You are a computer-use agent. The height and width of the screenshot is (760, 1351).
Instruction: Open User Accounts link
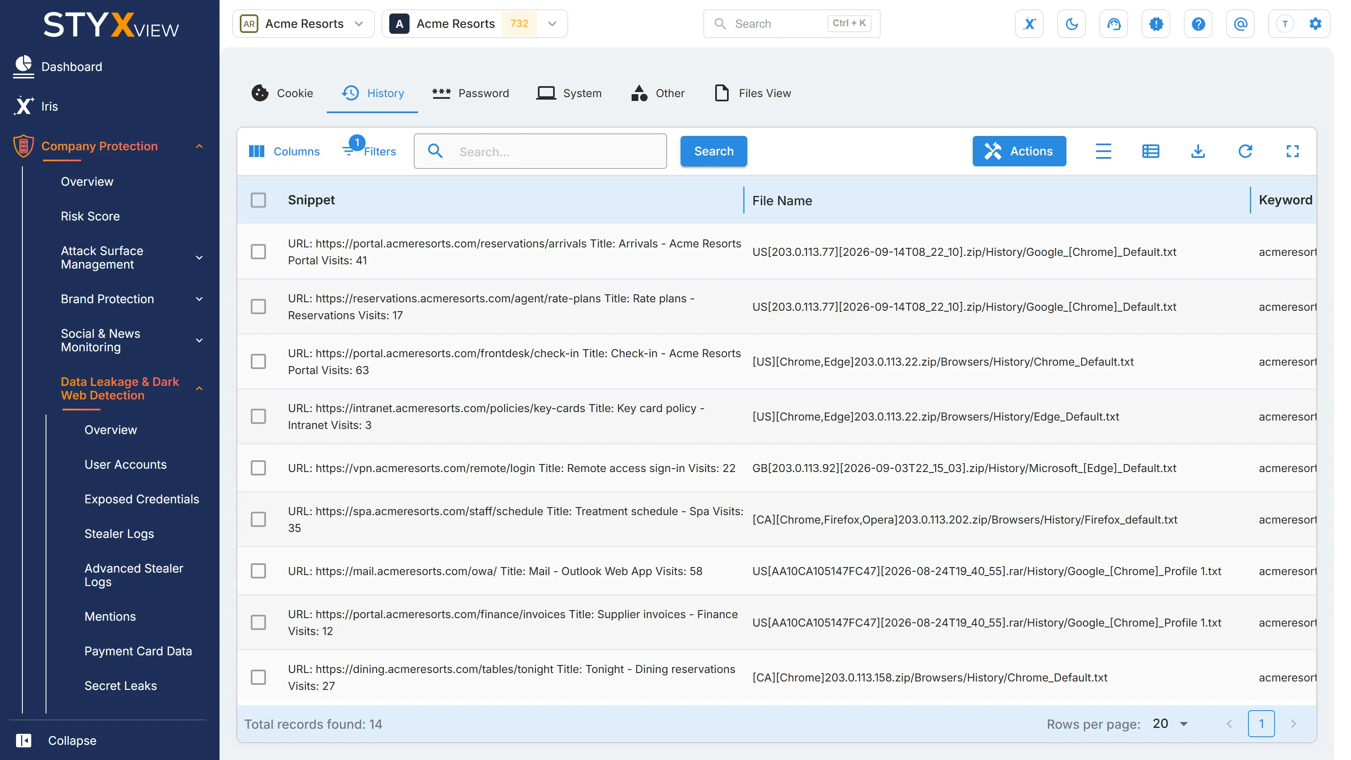tap(125, 464)
